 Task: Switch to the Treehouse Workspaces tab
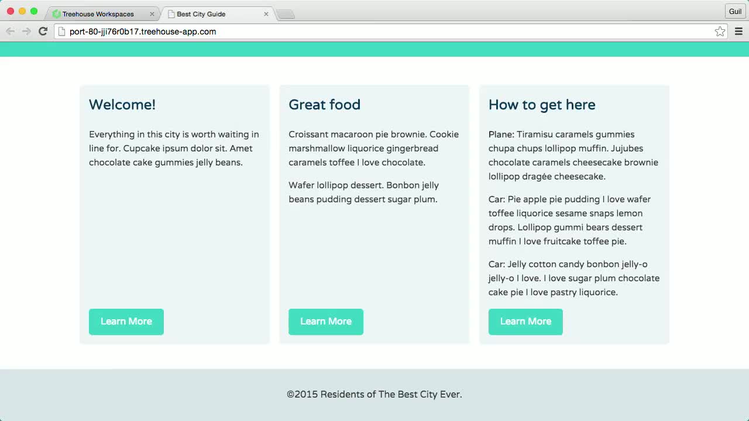(x=99, y=13)
